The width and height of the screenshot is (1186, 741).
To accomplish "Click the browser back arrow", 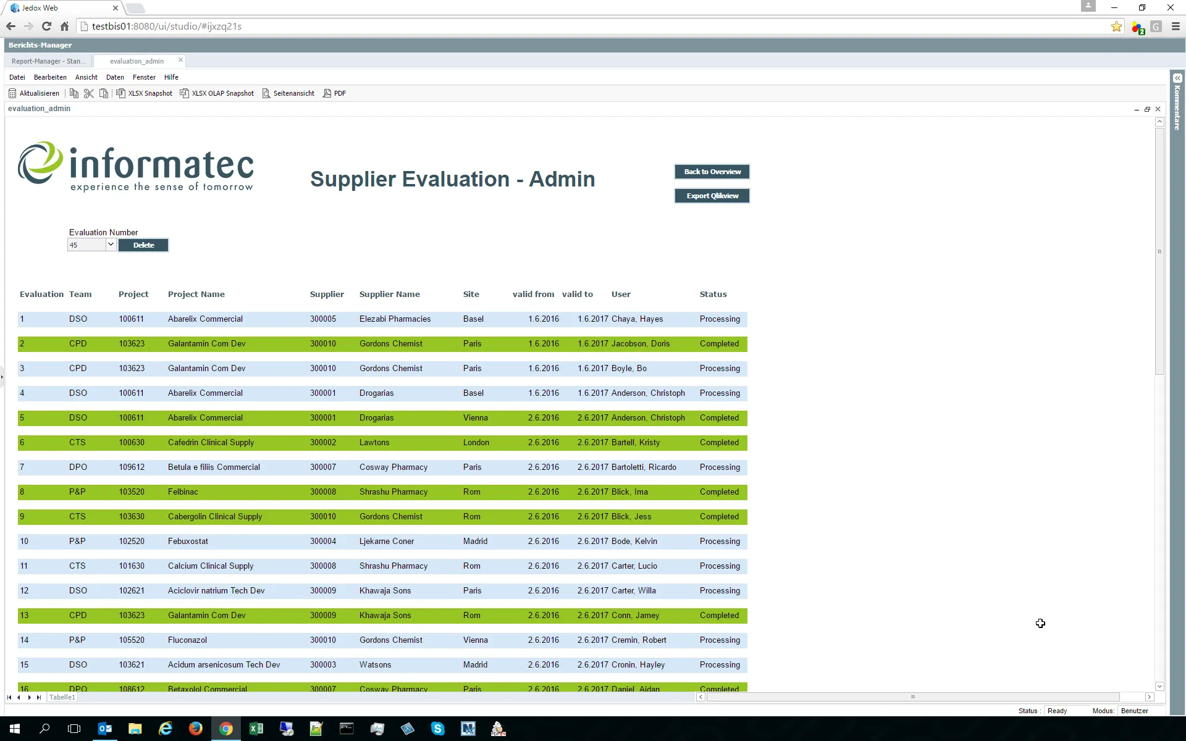I will (11, 26).
